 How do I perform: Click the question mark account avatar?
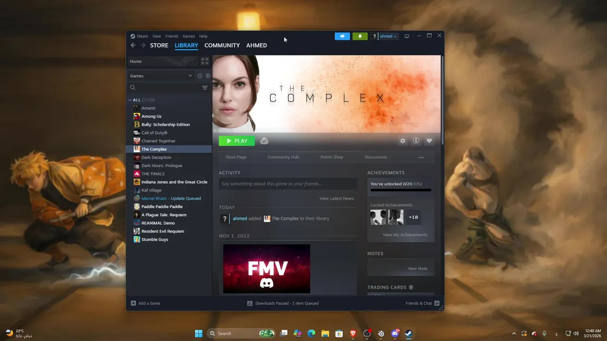(x=374, y=36)
